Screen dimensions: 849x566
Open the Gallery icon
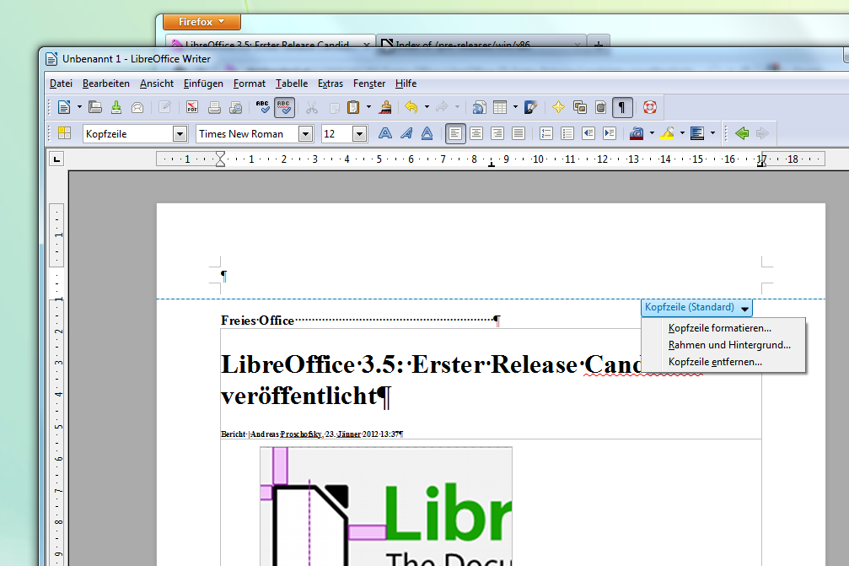coord(580,107)
